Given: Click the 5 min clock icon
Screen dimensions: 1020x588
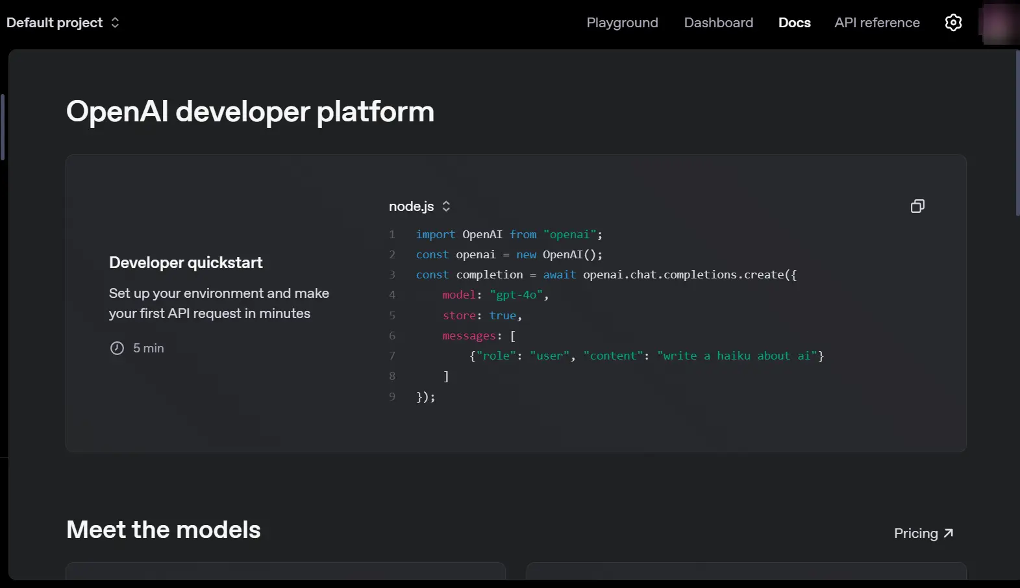Looking at the screenshot, I should pyautogui.click(x=117, y=349).
